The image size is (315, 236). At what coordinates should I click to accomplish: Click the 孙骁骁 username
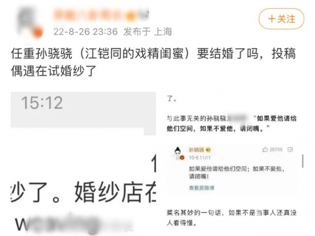click(196, 150)
